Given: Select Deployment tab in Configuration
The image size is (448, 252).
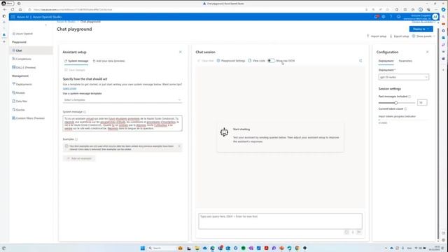Looking at the screenshot, I should [x=386, y=61].
